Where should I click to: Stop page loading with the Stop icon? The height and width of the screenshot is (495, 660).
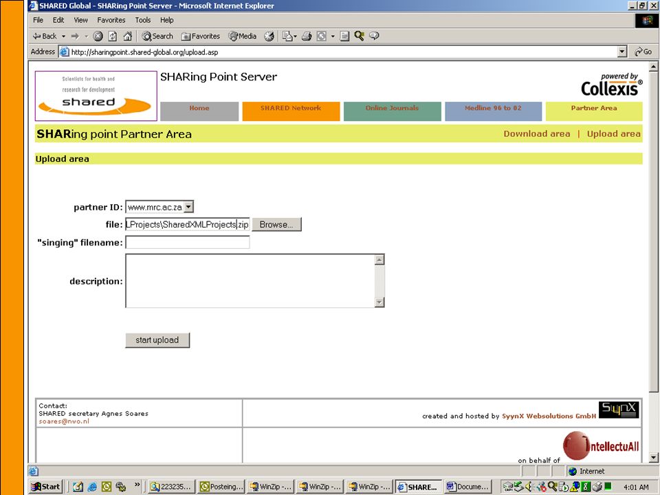pos(98,36)
